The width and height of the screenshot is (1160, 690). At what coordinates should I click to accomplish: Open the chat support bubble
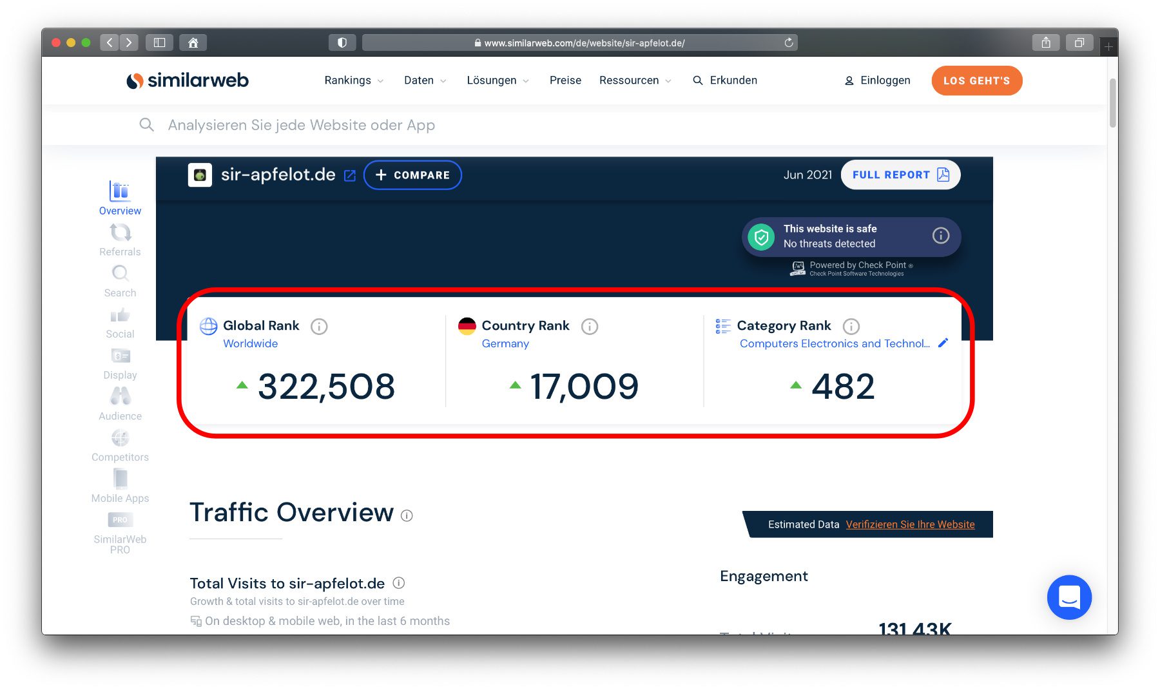click(1068, 597)
